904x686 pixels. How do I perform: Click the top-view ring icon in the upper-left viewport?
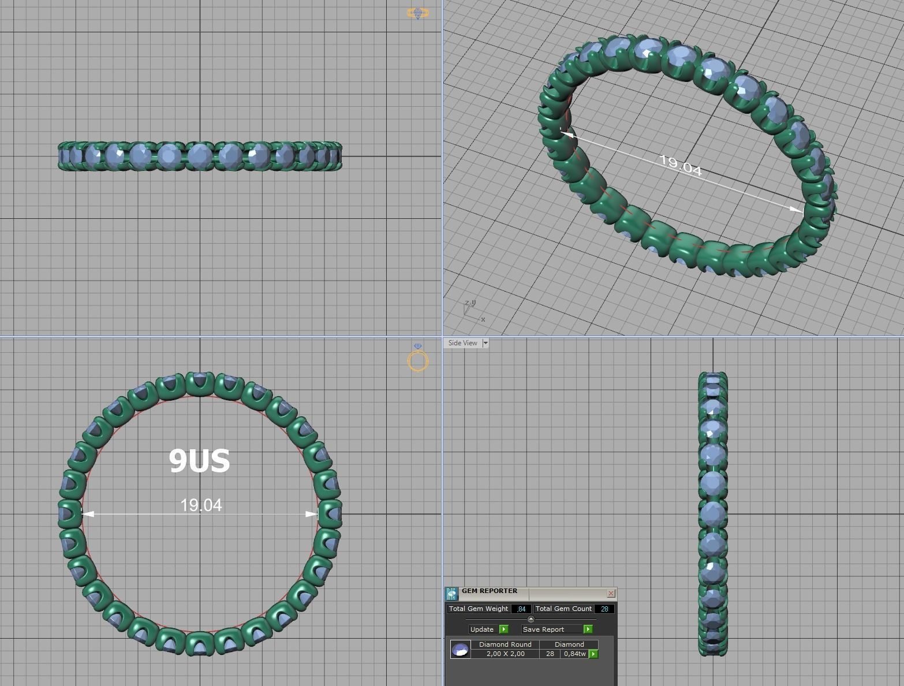click(418, 13)
